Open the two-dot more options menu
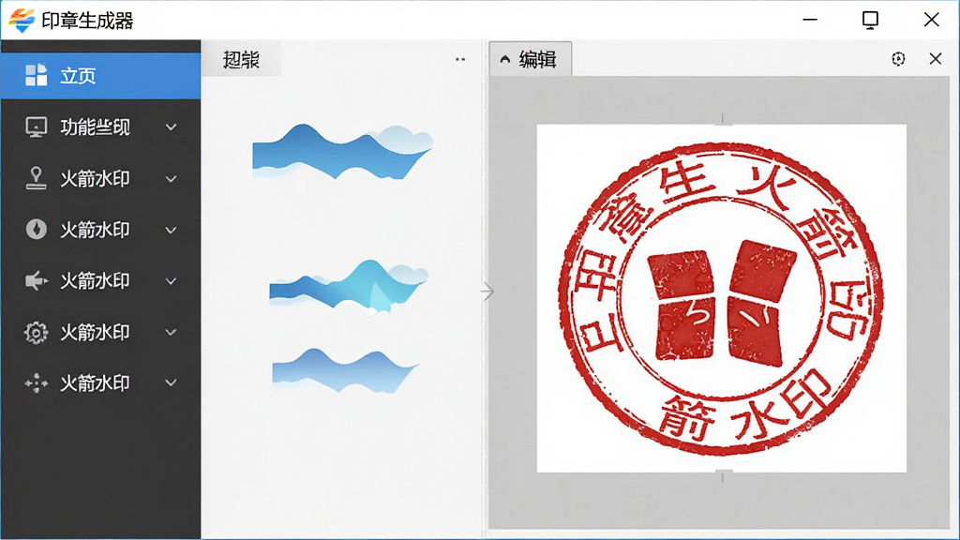 click(460, 59)
